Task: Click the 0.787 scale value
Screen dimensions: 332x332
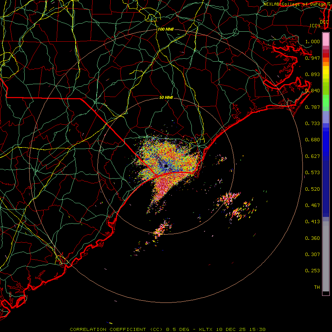Action: pos(312,107)
